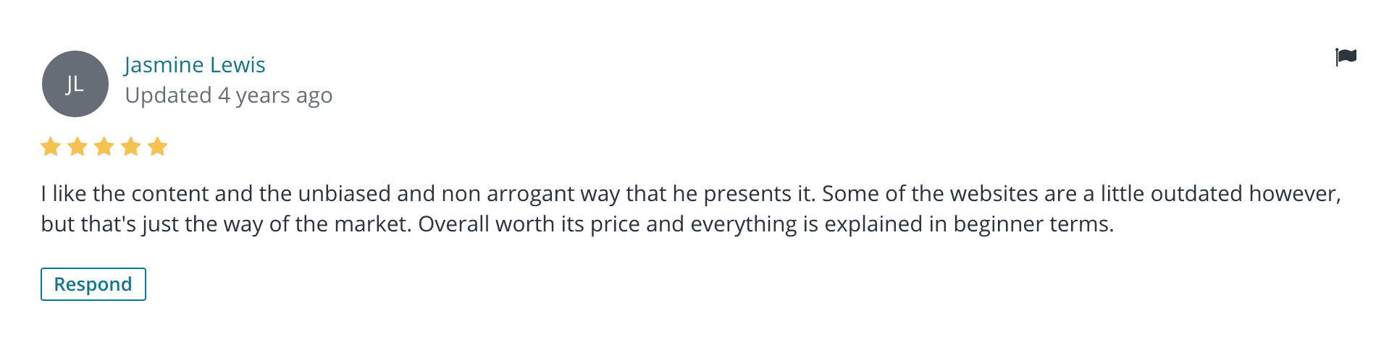This screenshot has width=1397, height=345.
Task: Open the JL avatar circle
Action: 75,84
